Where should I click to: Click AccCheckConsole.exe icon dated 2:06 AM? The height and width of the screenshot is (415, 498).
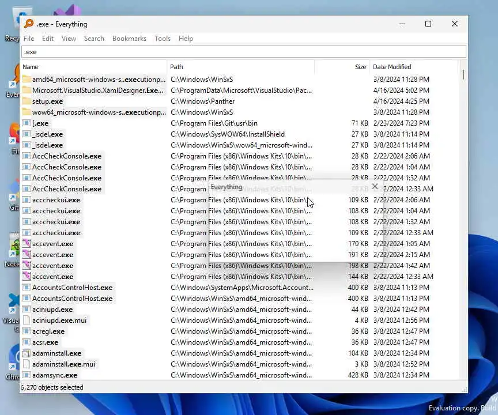[27, 156]
